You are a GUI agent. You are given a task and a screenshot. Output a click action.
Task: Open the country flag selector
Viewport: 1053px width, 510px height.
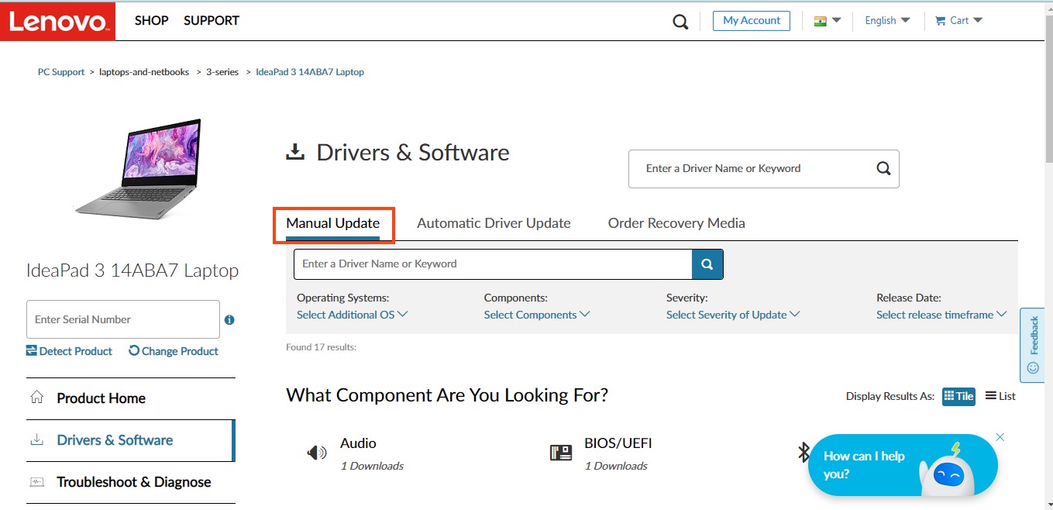tap(827, 21)
